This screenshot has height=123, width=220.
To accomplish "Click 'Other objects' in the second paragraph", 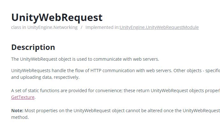I will coord(188,71).
